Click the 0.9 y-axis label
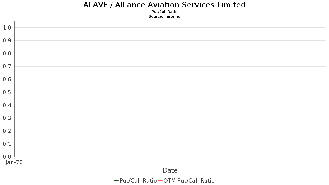329x185 pixels. [x=7, y=41]
